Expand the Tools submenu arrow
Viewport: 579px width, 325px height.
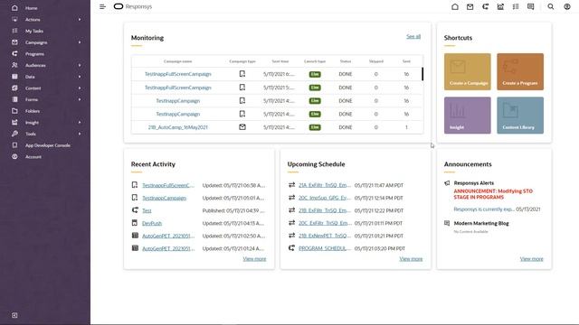pos(80,134)
